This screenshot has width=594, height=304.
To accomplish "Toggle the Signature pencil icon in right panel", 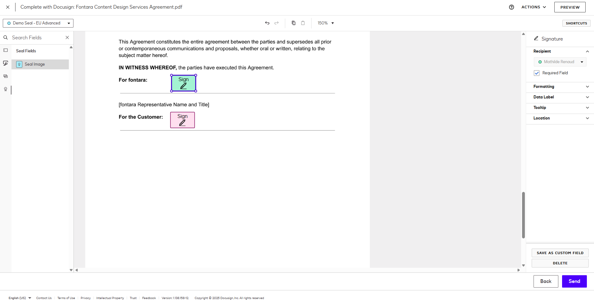I will 536,38.
